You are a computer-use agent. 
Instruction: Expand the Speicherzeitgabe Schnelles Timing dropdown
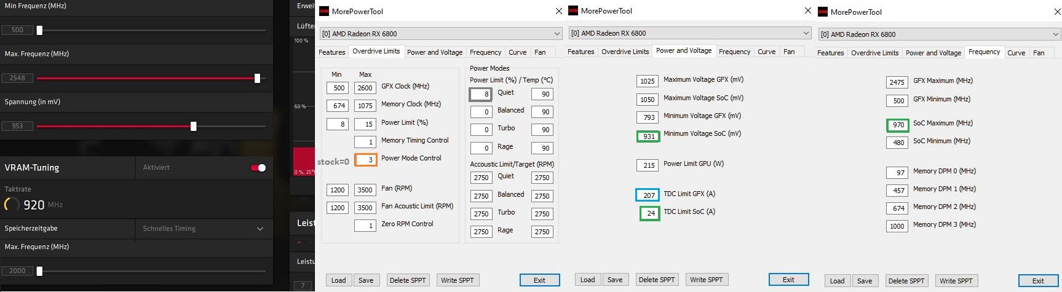pyautogui.click(x=204, y=229)
